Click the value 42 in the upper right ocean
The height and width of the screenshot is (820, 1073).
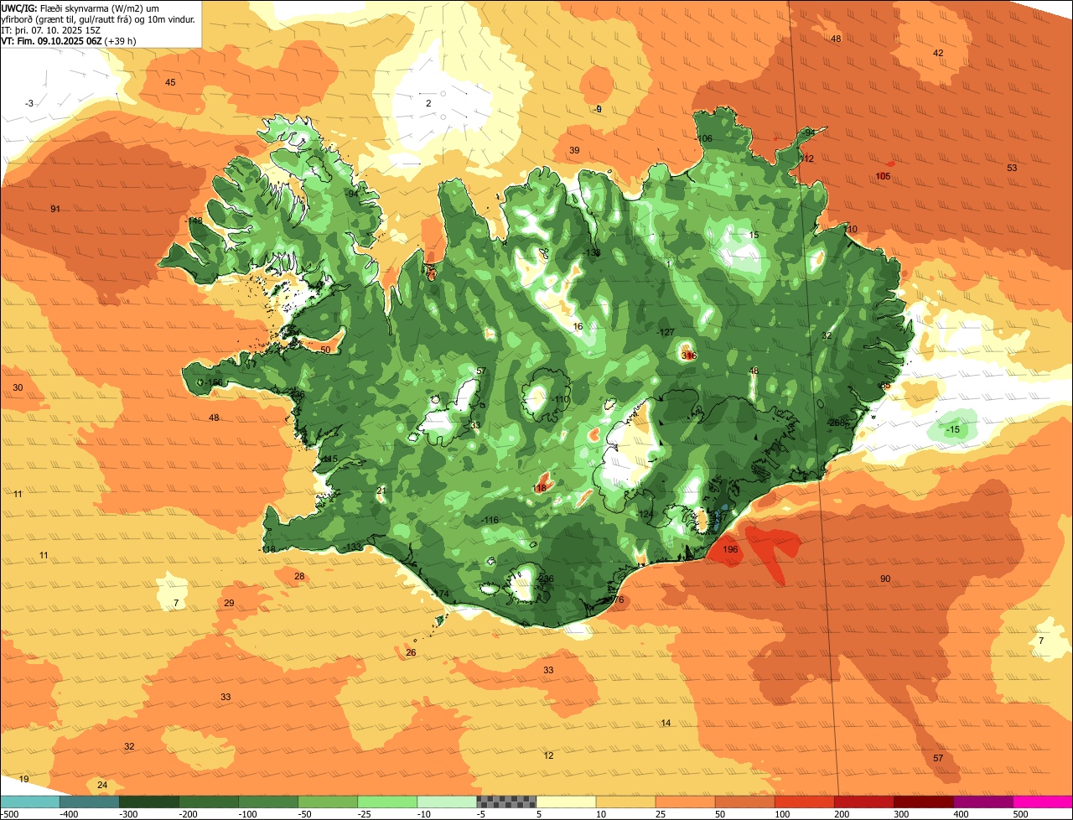tap(938, 53)
